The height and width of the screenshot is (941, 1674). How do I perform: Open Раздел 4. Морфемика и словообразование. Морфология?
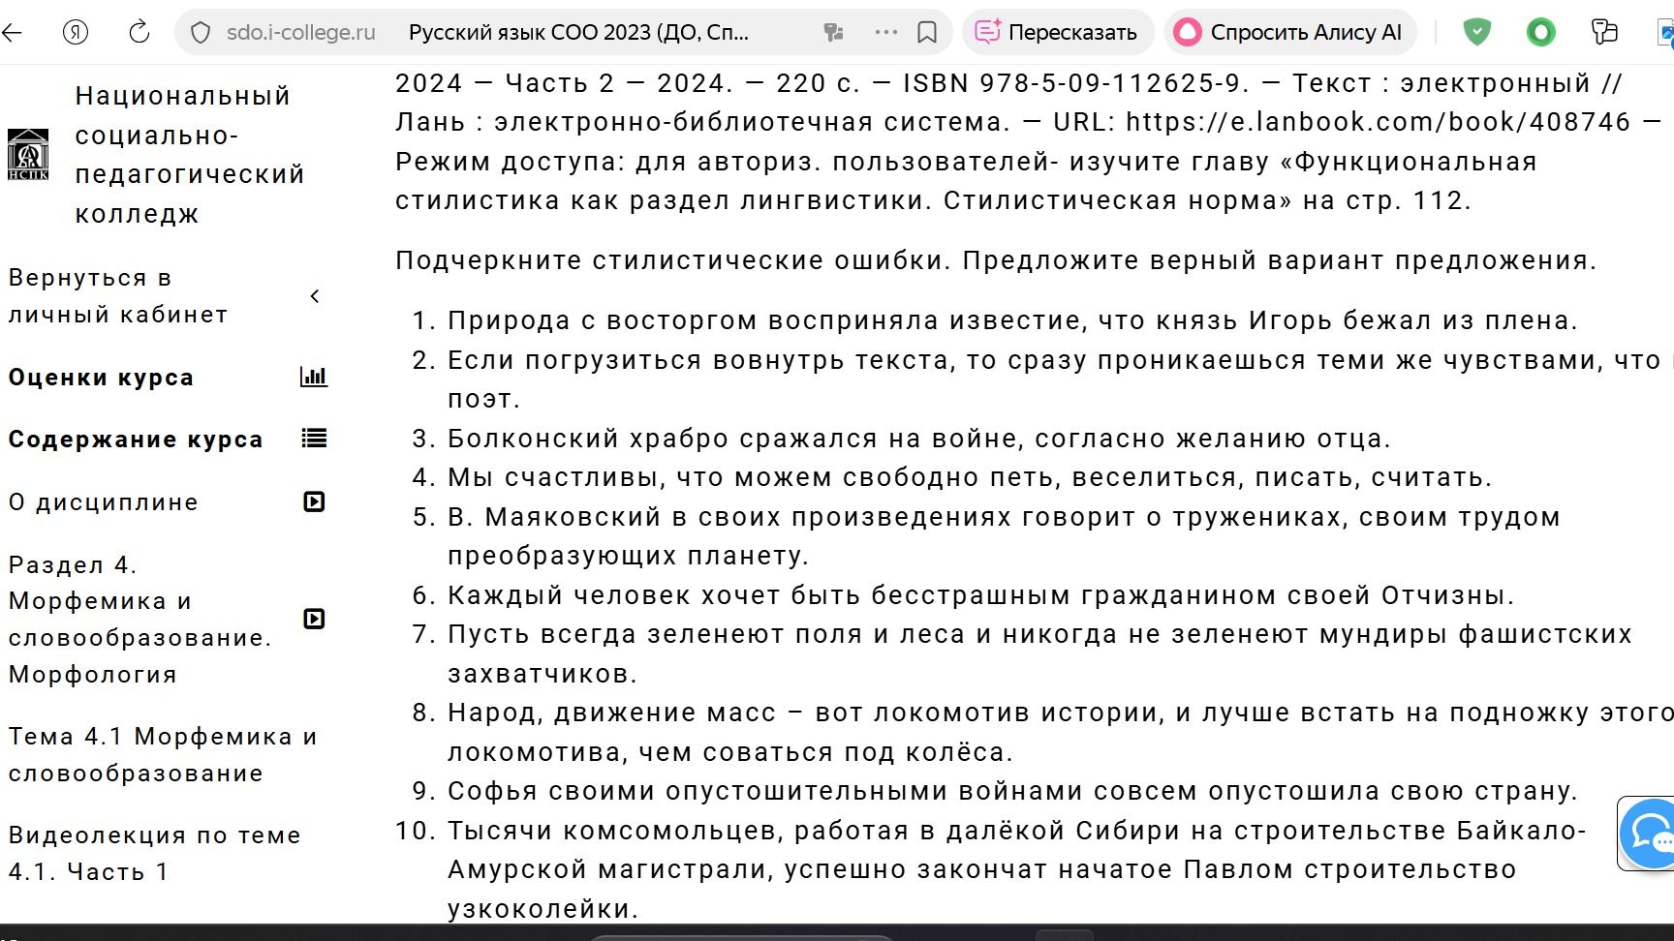140,620
